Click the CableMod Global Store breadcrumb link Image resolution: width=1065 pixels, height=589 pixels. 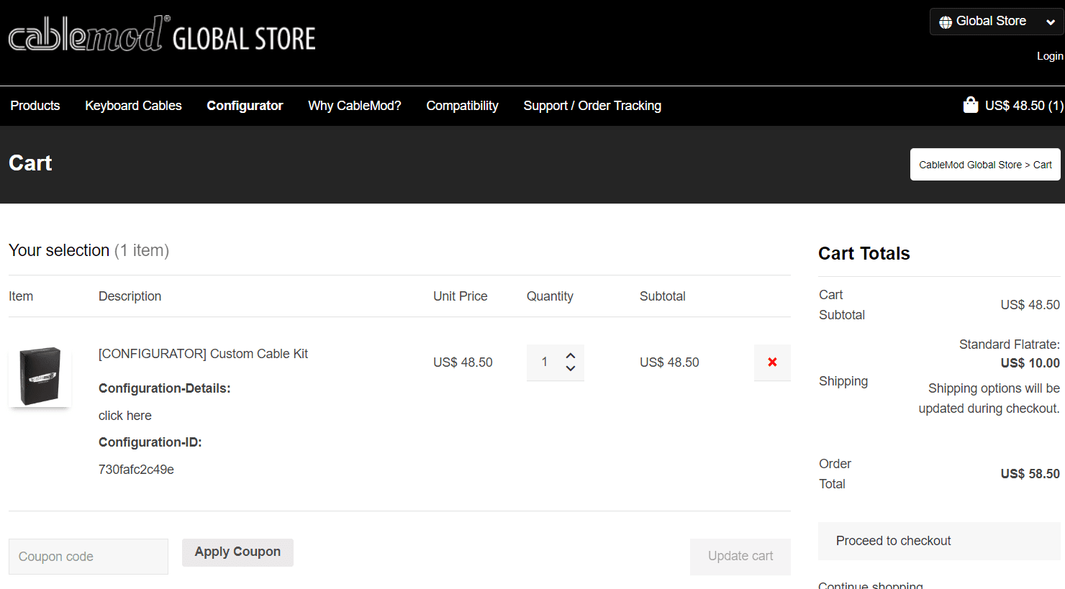point(970,165)
